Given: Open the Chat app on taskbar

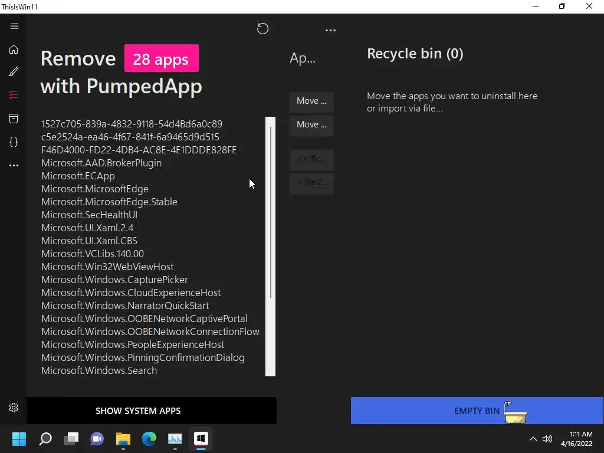Looking at the screenshot, I should pos(97,439).
